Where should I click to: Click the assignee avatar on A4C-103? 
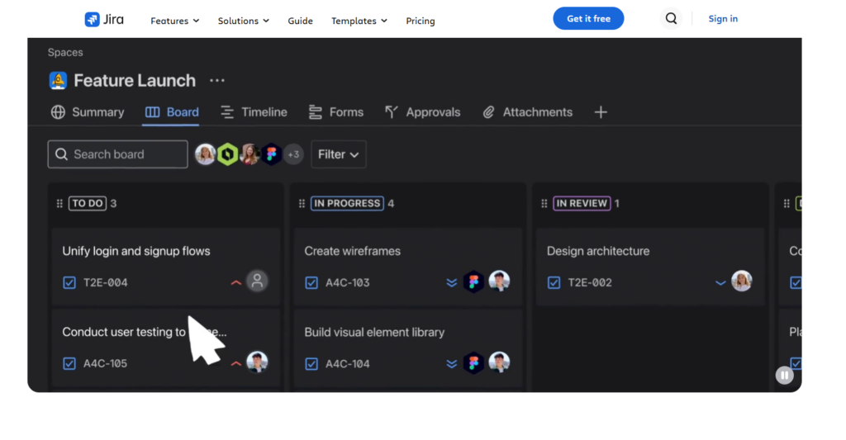pyautogui.click(x=499, y=281)
